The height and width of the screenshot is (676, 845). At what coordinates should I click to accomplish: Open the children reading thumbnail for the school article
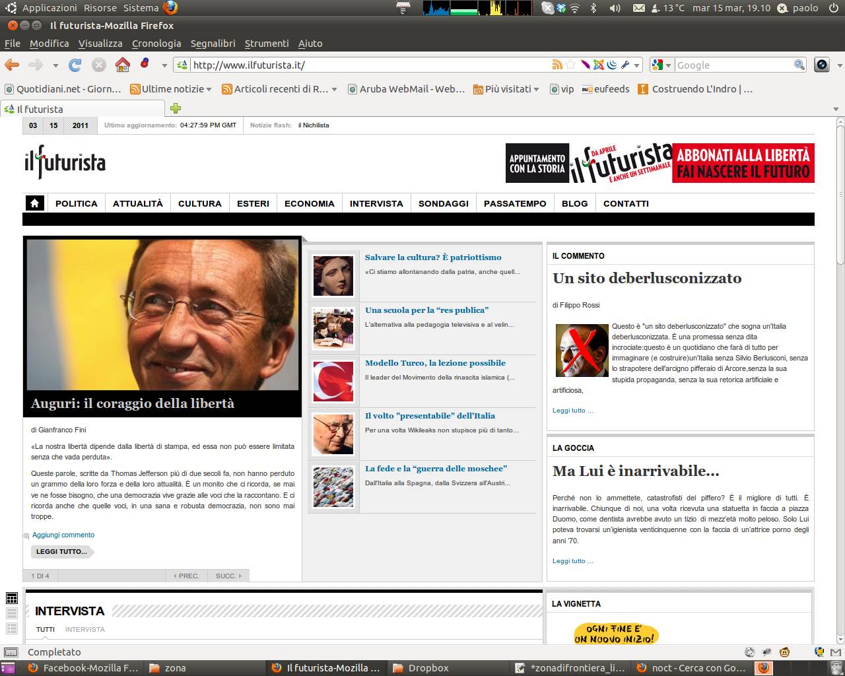click(333, 328)
